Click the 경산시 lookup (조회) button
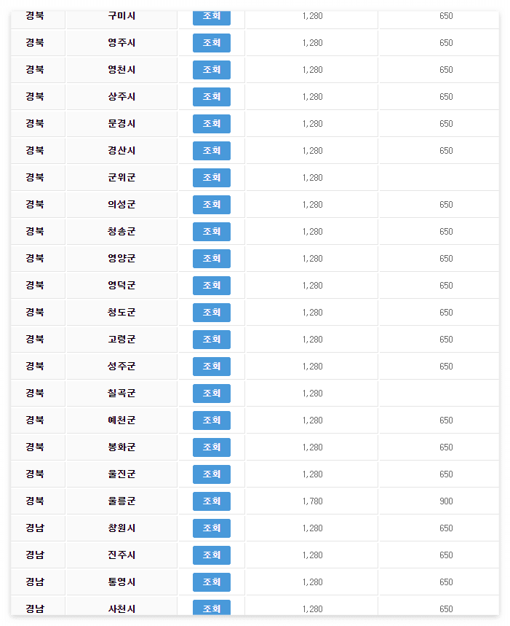510x626 pixels. click(211, 151)
